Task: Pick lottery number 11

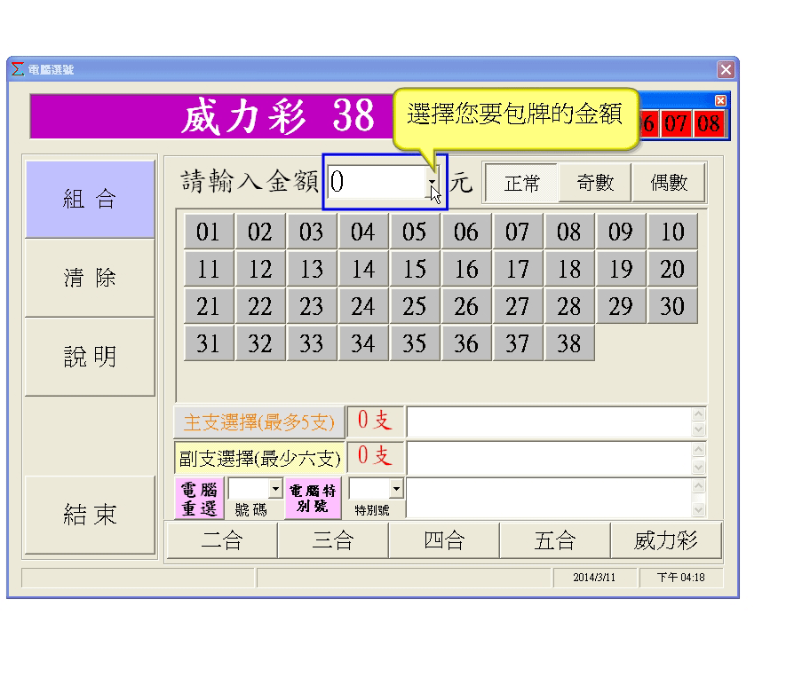Action: click(209, 269)
